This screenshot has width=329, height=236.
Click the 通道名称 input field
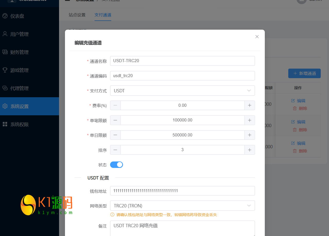183,61
